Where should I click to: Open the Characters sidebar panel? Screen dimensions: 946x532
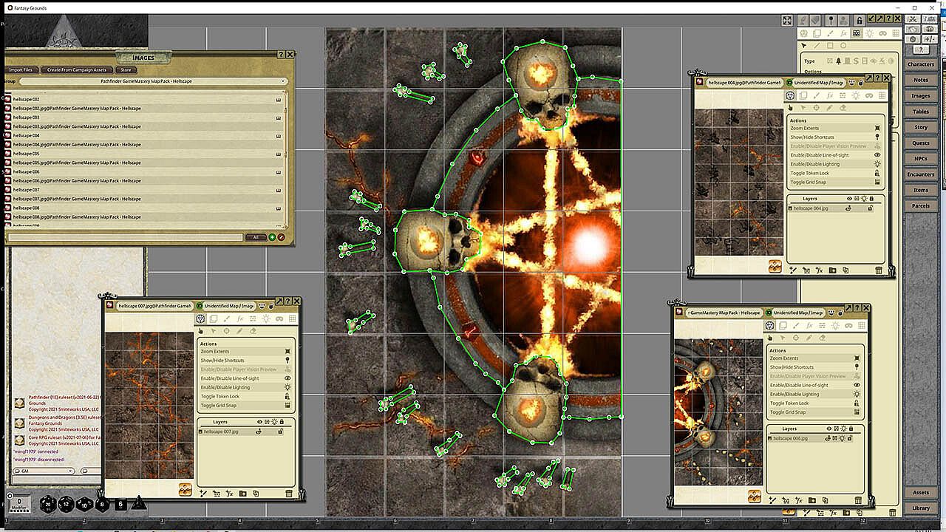point(921,64)
